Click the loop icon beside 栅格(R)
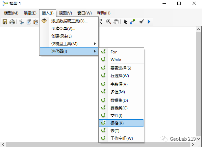Viewport: 202px width, 147px height. pyautogui.click(x=103, y=123)
